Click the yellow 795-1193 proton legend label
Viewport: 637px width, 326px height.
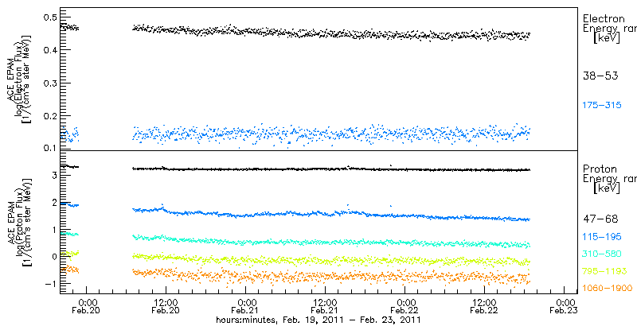coord(604,271)
